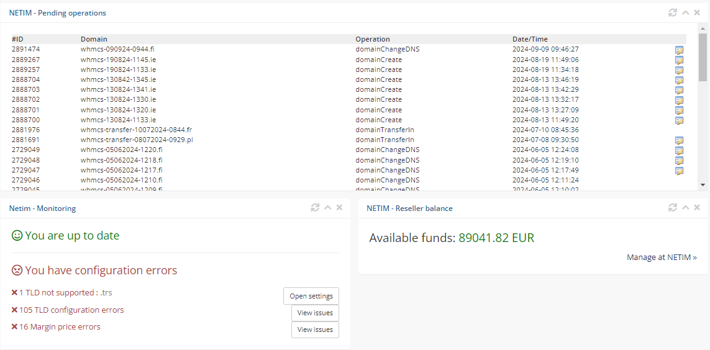This screenshot has height=350, width=710.
Task: Open edit icon for whmcs-130842-1345.ie row
Action: pyautogui.click(x=679, y=80)
